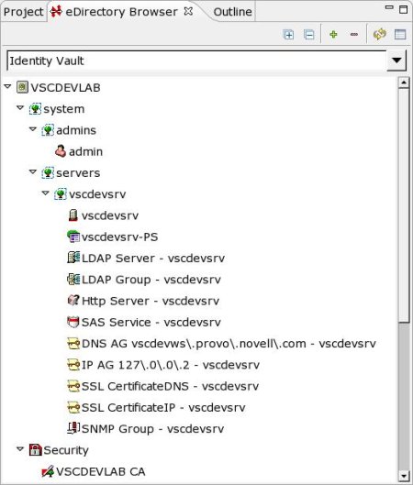Image resolution: width=413 pixels, height=485 pixels.
Task: Select 'SAS Service - vscdevsrv' label
Action: click(x=151, y=323)
